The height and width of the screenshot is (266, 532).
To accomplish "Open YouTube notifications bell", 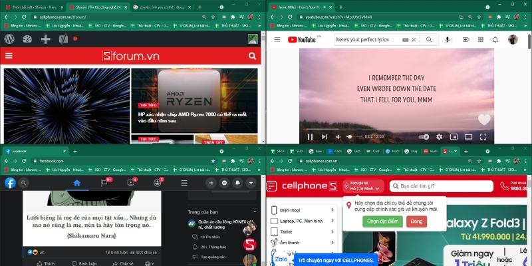I will click(495, 40).
